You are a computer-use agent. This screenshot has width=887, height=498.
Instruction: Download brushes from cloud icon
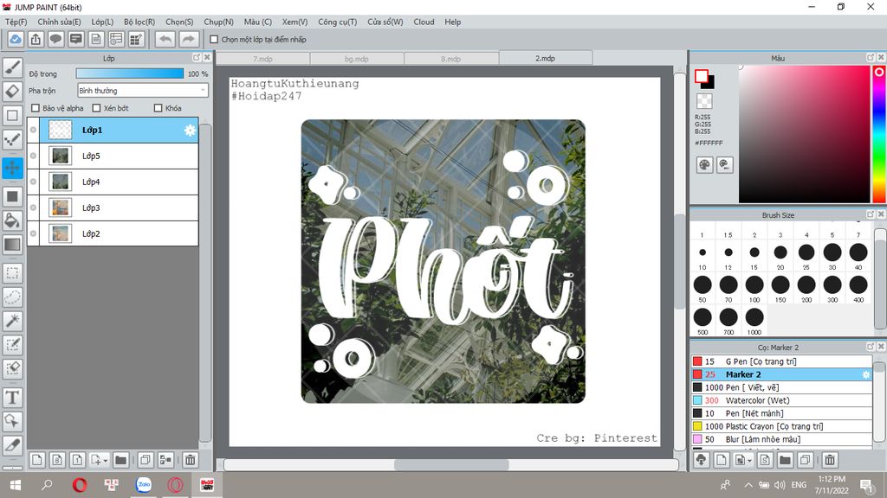point(702,460)
